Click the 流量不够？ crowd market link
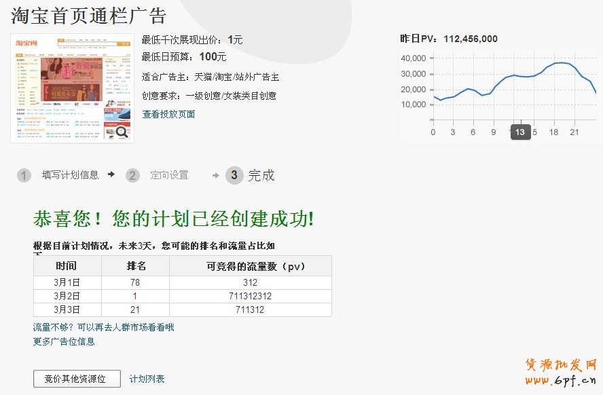The image size is (603, 395). pos(104,327)
